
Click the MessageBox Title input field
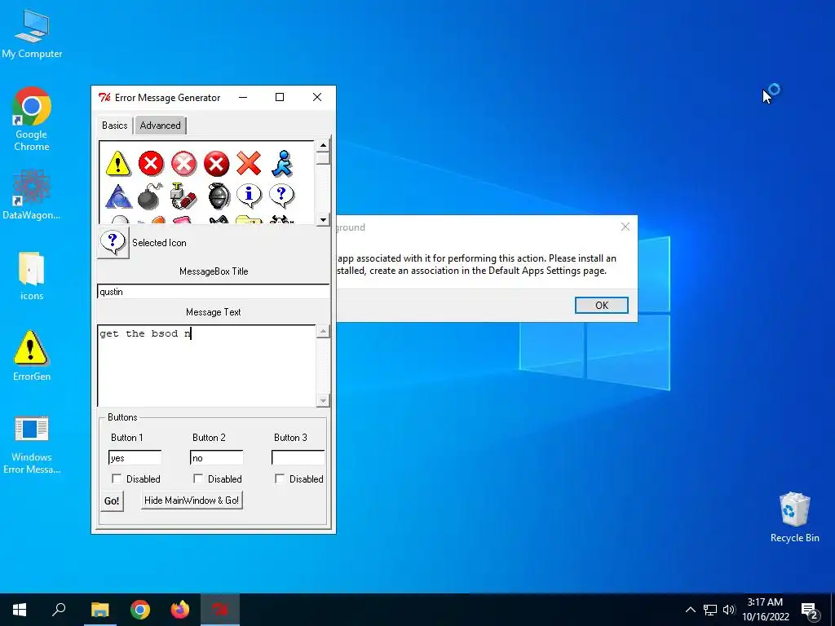(214, 291)
